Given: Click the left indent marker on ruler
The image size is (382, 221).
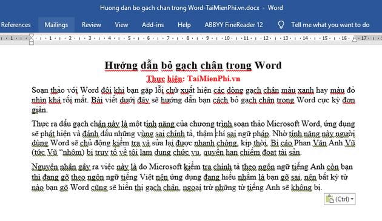Looking at the screenshot, I should [32, 42].
